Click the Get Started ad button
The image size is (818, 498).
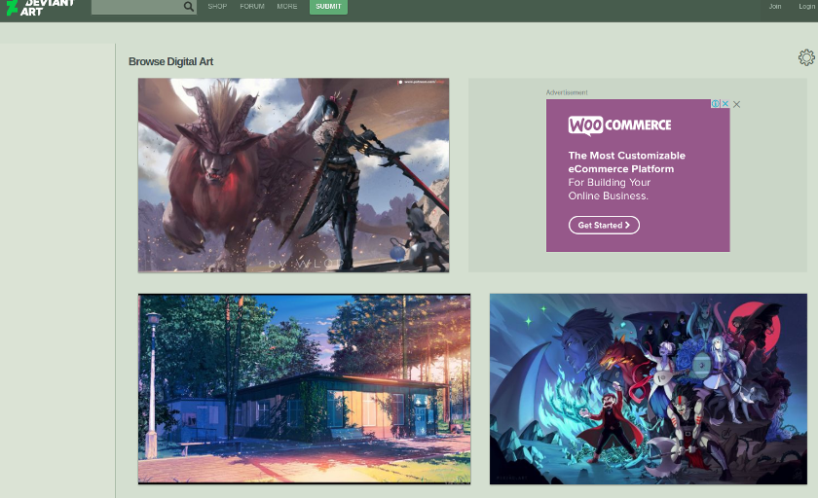click(604, 225)
